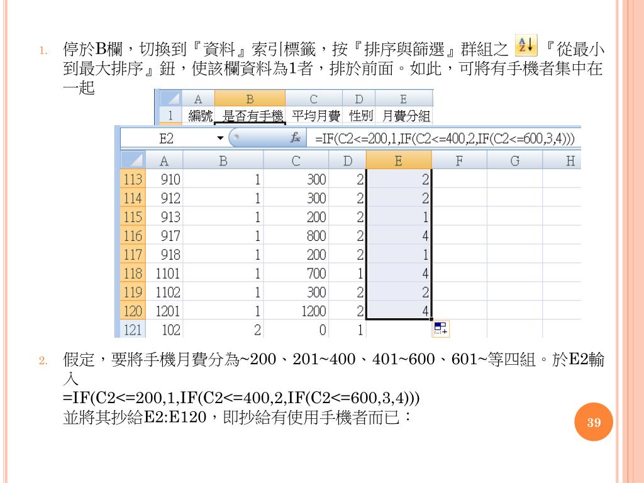Screen dimensions: 644x483
Task: Select row header 113
Action: [x=133, y=179]
